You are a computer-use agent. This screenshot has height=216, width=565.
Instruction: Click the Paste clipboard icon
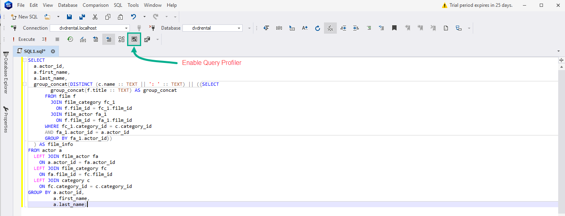tap(120, 17)
